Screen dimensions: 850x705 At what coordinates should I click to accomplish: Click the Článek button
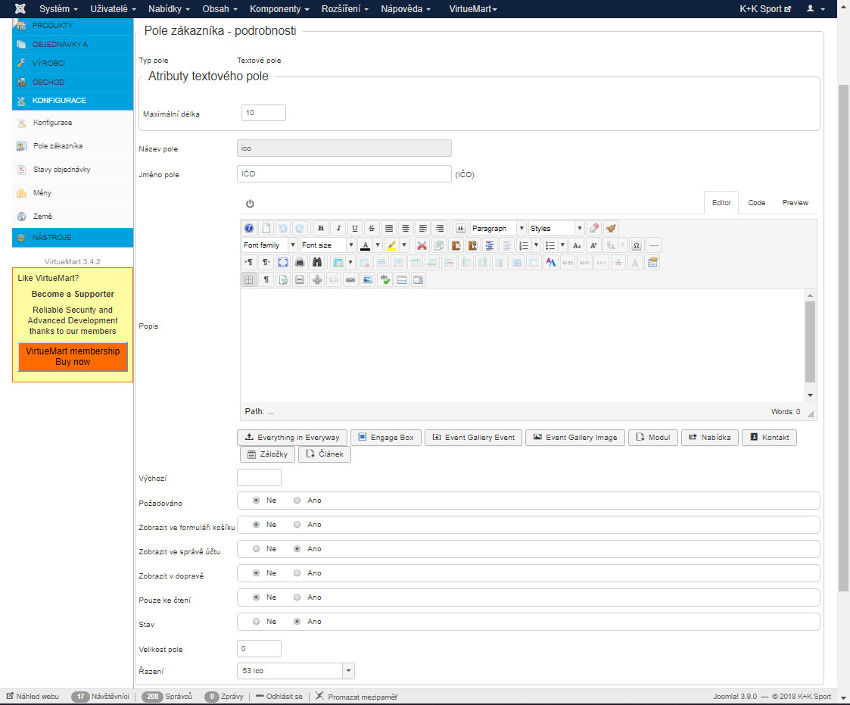(325, 454)
